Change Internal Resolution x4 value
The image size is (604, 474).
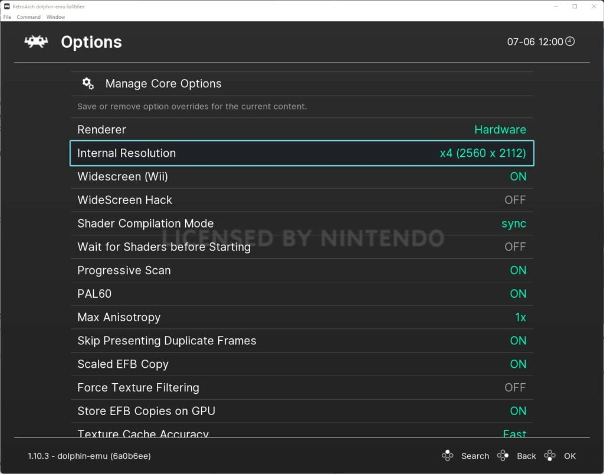click(483, 153)
